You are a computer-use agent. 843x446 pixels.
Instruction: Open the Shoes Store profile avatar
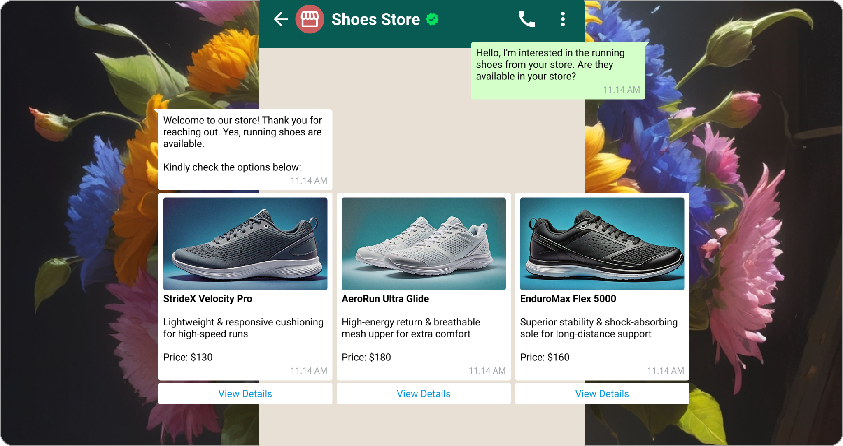click(x=310, y=19)
